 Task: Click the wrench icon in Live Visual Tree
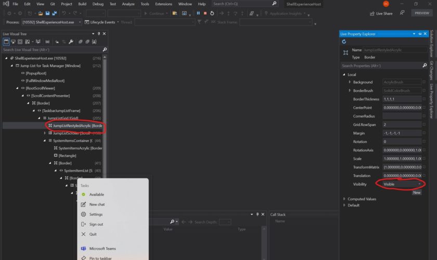[71, 42]
